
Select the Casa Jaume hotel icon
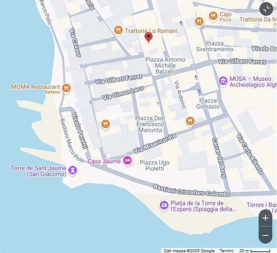tap(127, 161)
